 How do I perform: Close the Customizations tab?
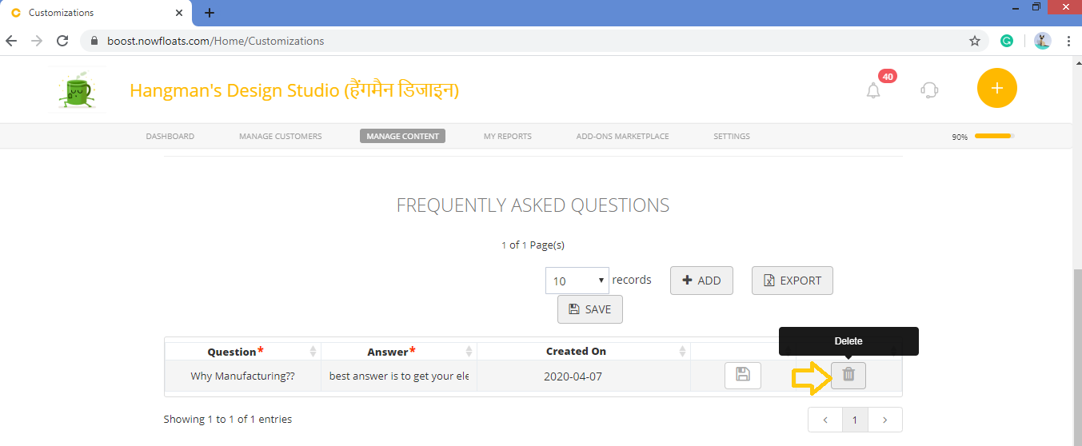coord(180,13)
